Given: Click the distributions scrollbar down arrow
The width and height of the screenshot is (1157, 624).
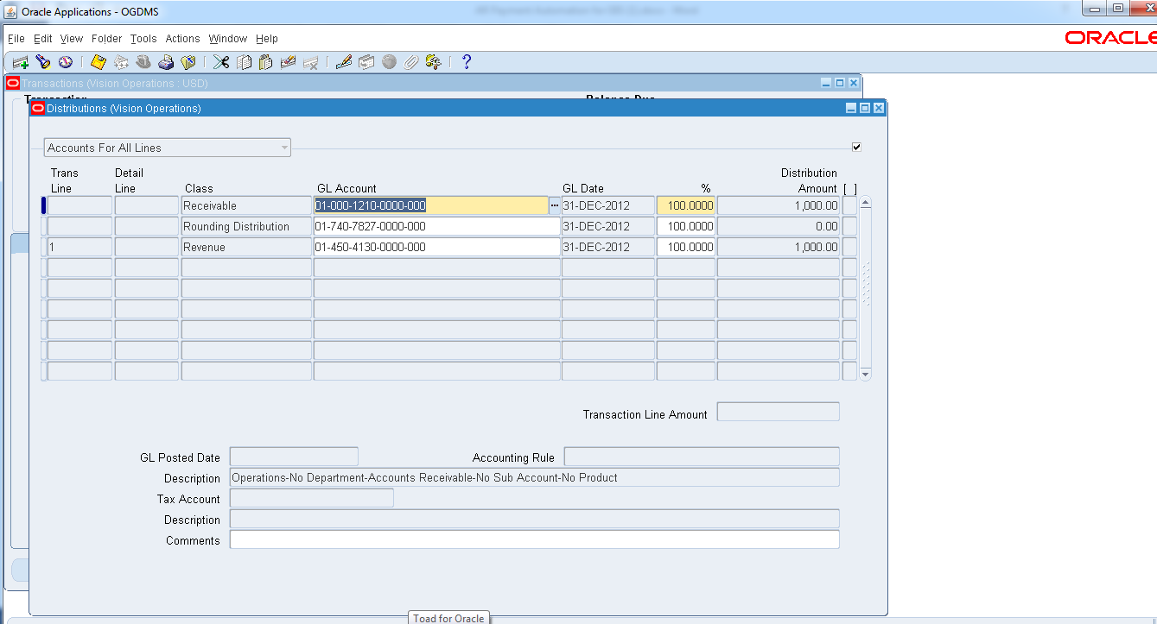Looking at the screenshot, I should 866,375.
